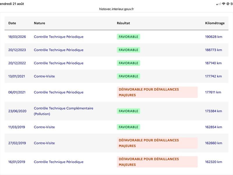The height and width of the screenshot is (175, 233).
Task: Tap the histovec.interieur.gouv.fr address bar
Action: coord(116,9)
